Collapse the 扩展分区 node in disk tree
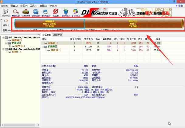 point(6,43)
